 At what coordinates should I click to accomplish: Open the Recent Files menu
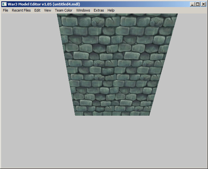pos(21,10)
